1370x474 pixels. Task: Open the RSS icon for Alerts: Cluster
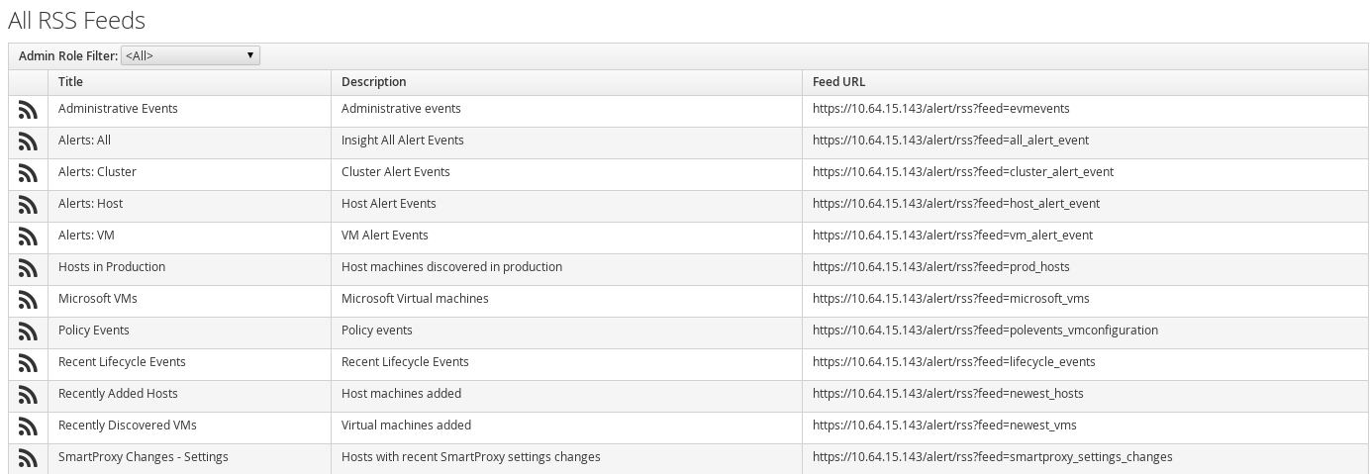pos(28,173)
